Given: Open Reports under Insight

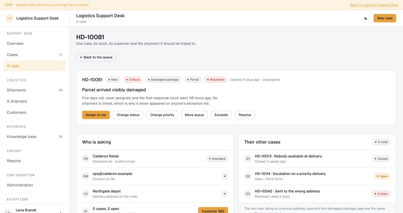Looking at the screenshot, I should [x=35, y=161].
